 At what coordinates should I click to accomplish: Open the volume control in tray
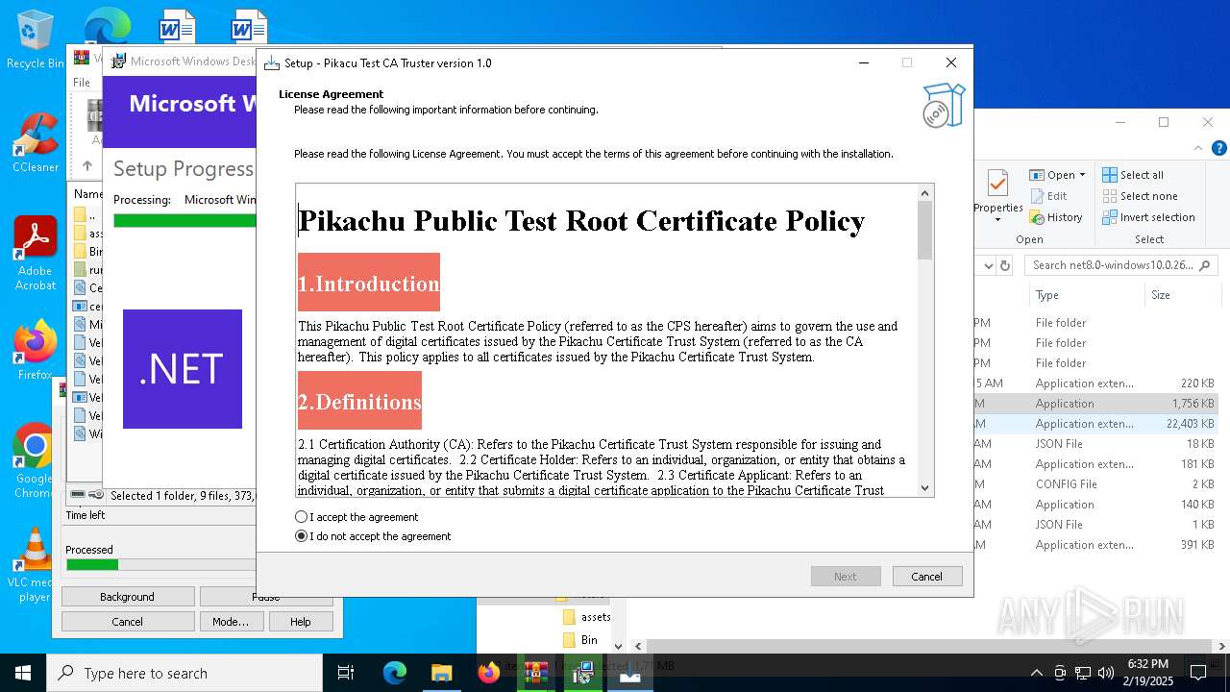pyautogui.click(x=1104, y=673)
